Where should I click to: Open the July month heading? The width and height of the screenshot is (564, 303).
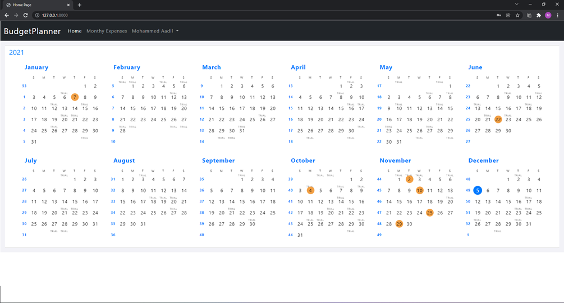pos(30,160)
